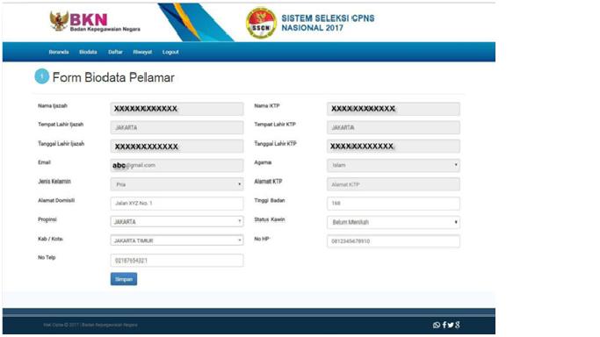The height and width of the screenshot is (337, 600).
Task: Open Twitter icon in footer
Action: point(451,325)
